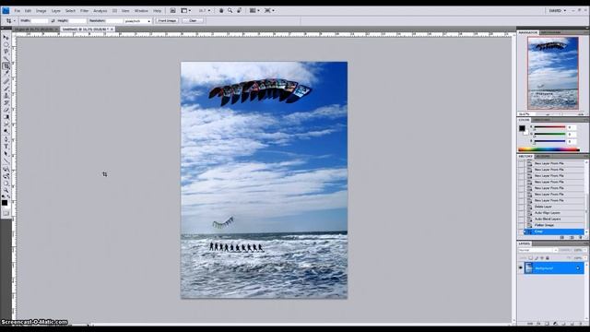The image size is (590, 332).
Task: Select the Clone Stamp tool
Action: point(6,96)
